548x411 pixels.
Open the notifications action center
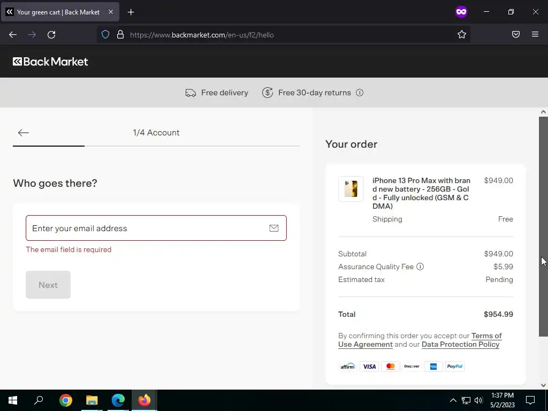click(530, 400)
